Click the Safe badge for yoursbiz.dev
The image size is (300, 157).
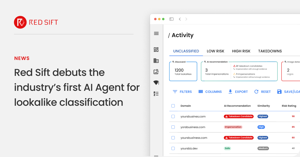click(227, 148)
